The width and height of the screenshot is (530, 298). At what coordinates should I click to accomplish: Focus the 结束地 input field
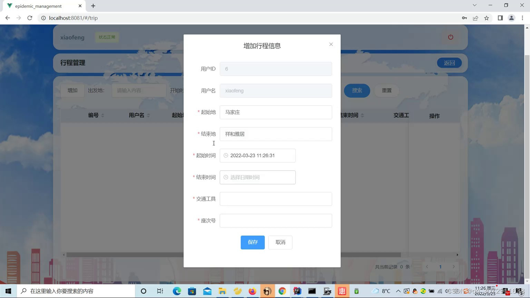pyautogui.click(x=276, y=134)
